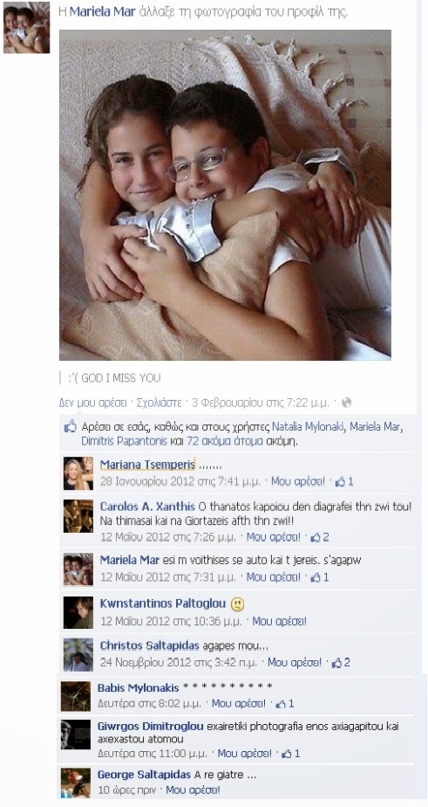Click the thumbs-up icon beside 'Αρέσει σε εσάς'
The image size is (428, 807).
70,426
